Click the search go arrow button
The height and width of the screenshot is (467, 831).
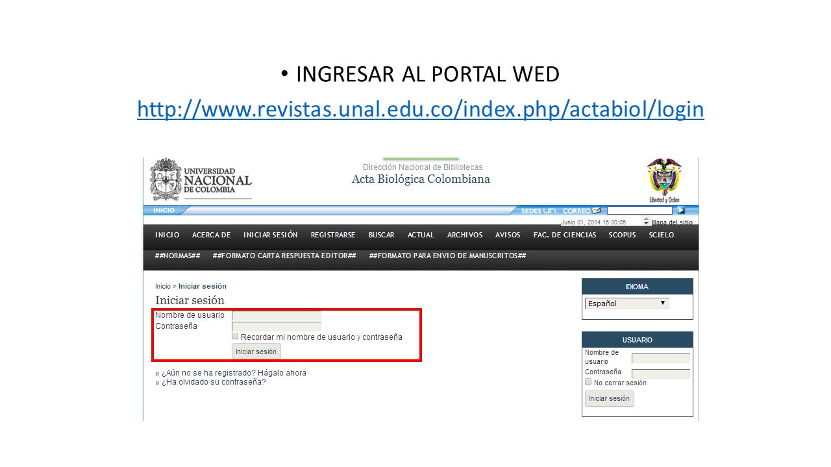[x=681, y=210]
